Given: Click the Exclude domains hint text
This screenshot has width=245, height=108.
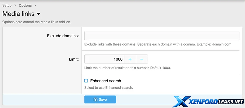Looking at the screenshot, I should pos(158,44).
